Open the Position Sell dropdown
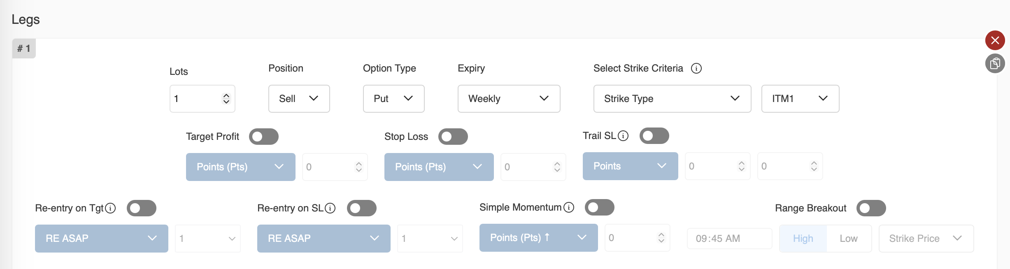Screen dimensions: 1010x269 pyautogui.click(x=299, y=99)
